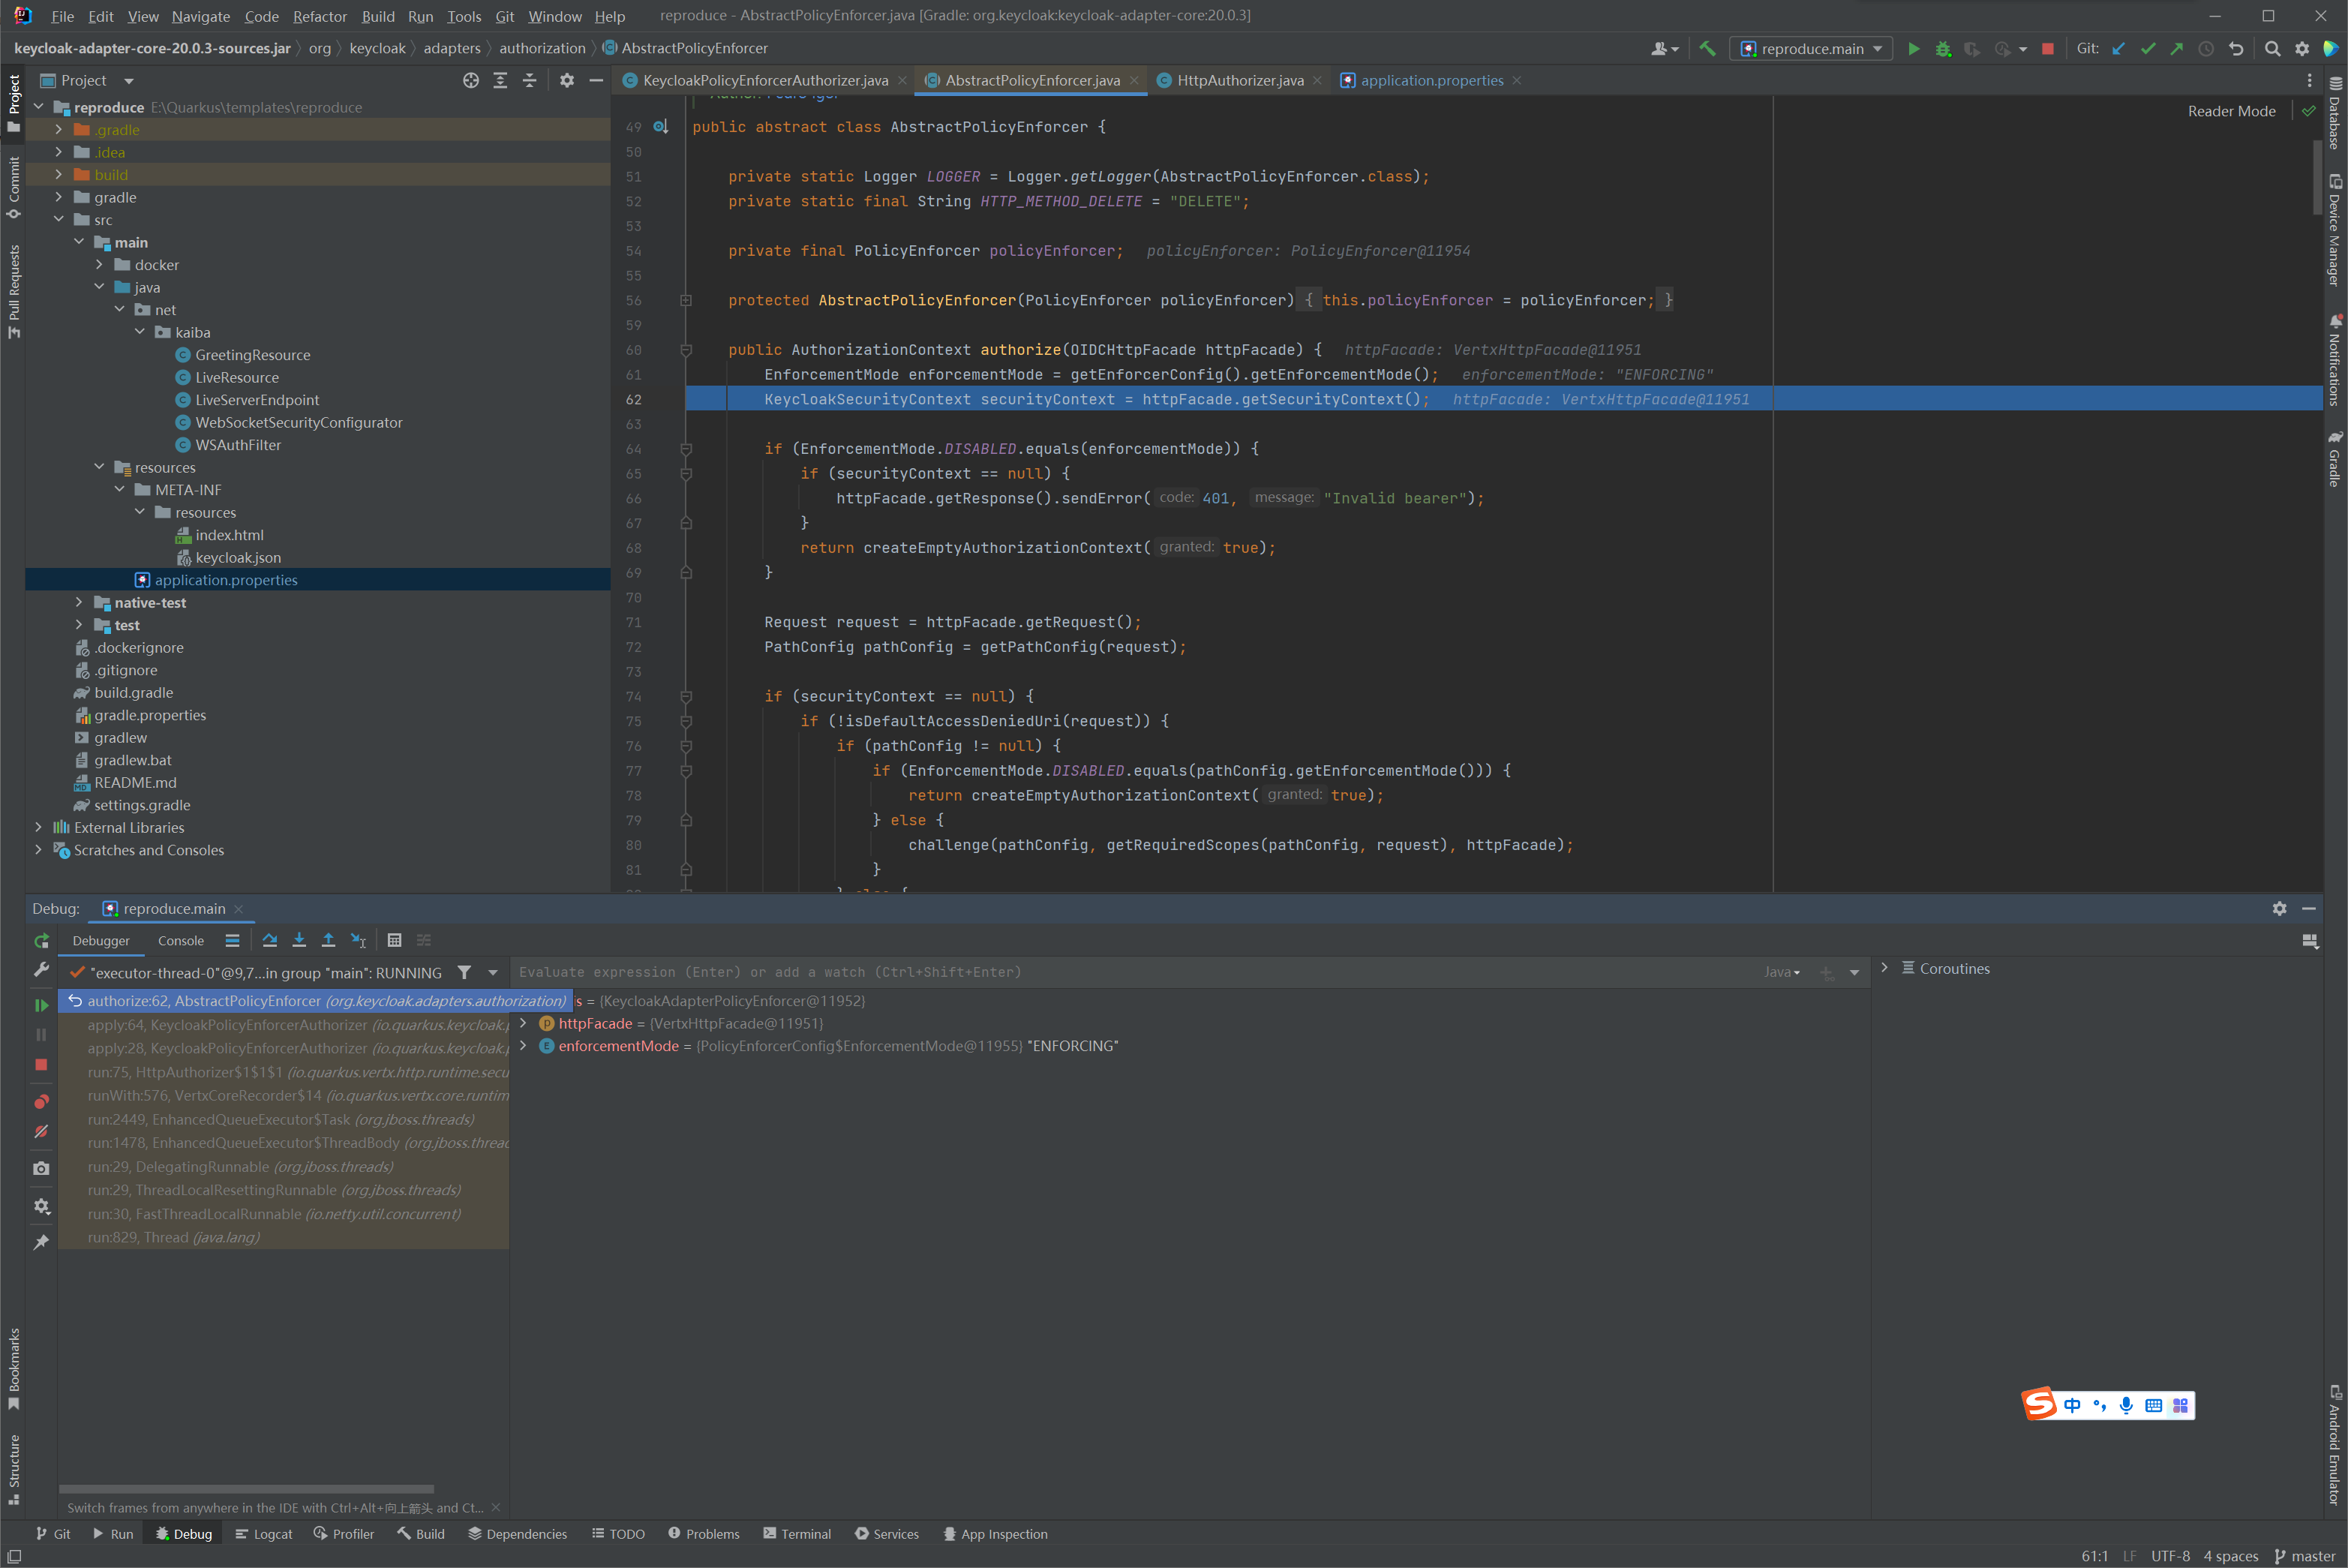Open the Problems tool window
This screenshot has height=1568, width=2348.
[x=704, y=1534]
